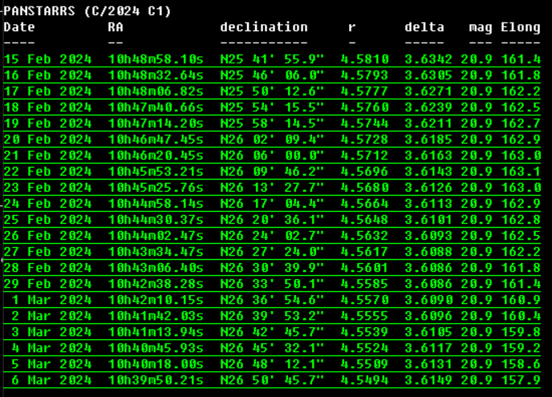Click the Date column header

[19, 27]
